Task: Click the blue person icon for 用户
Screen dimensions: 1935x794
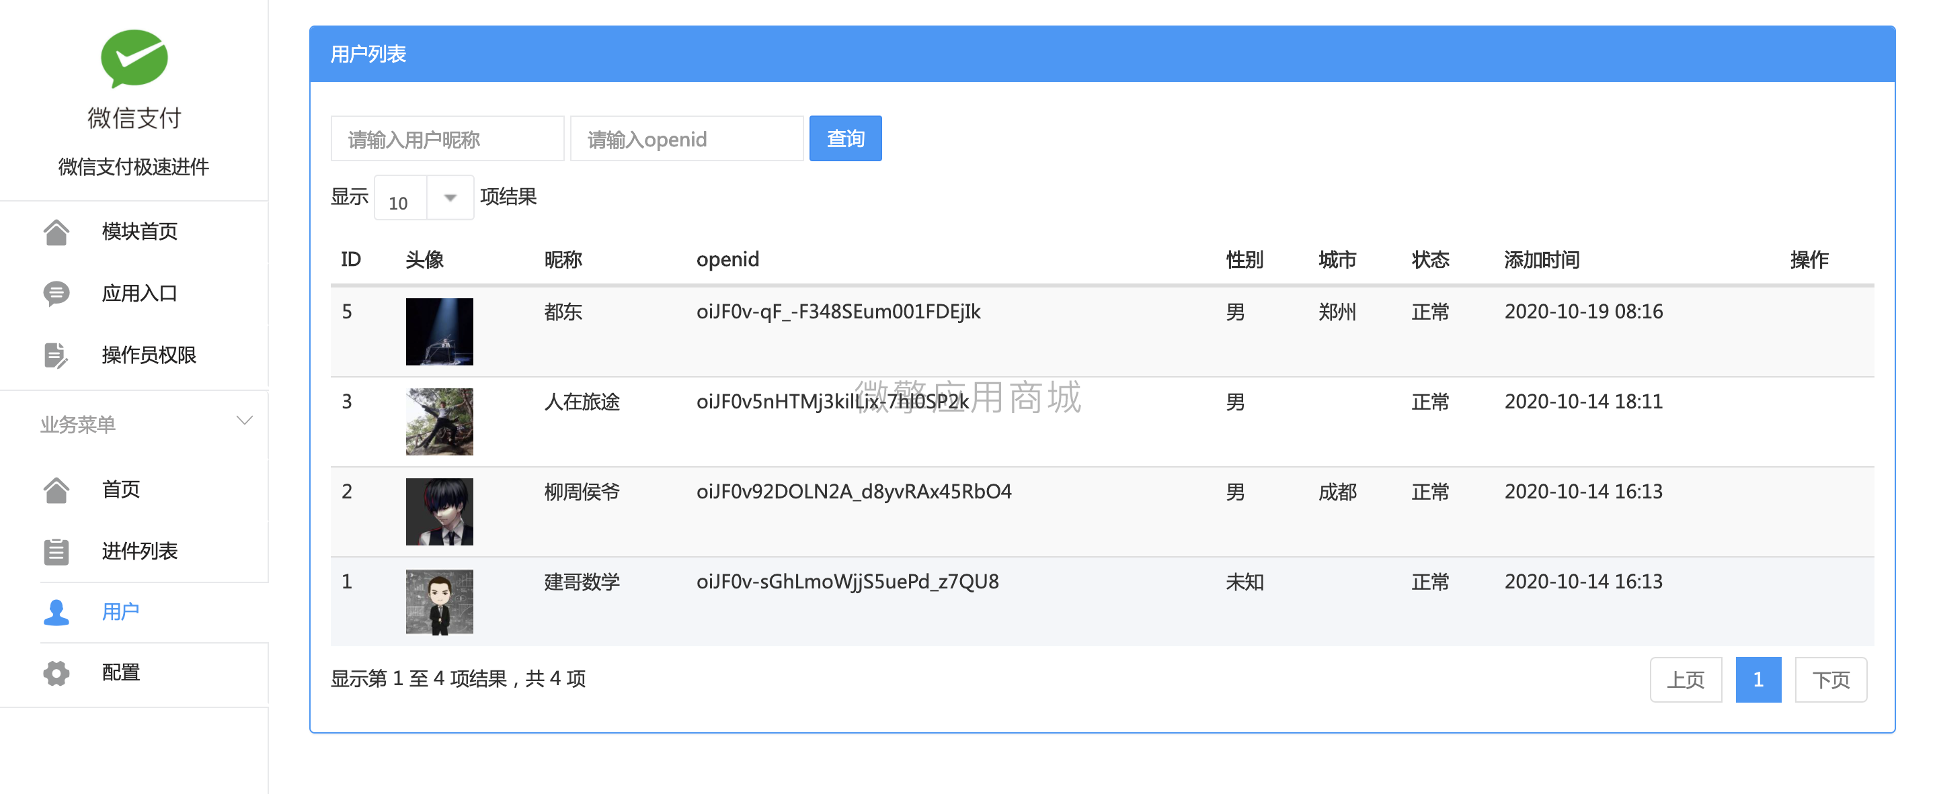Action: click(56, 613)
